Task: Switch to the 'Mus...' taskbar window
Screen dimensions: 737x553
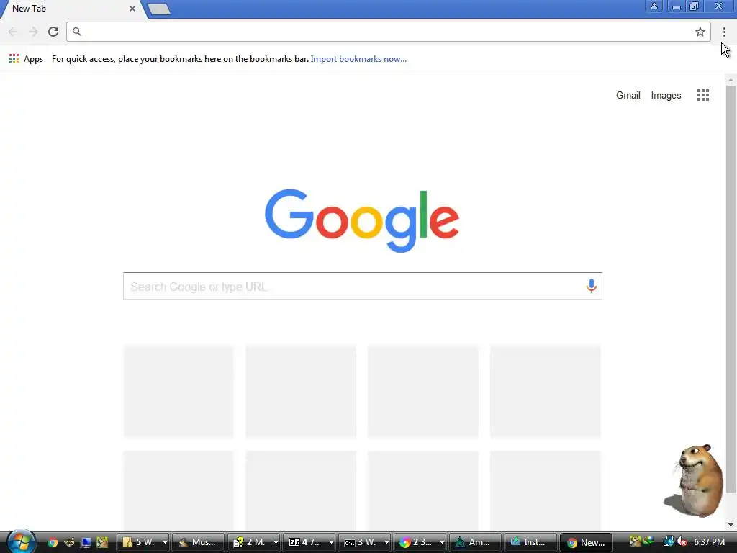Action: pos(198,542)
